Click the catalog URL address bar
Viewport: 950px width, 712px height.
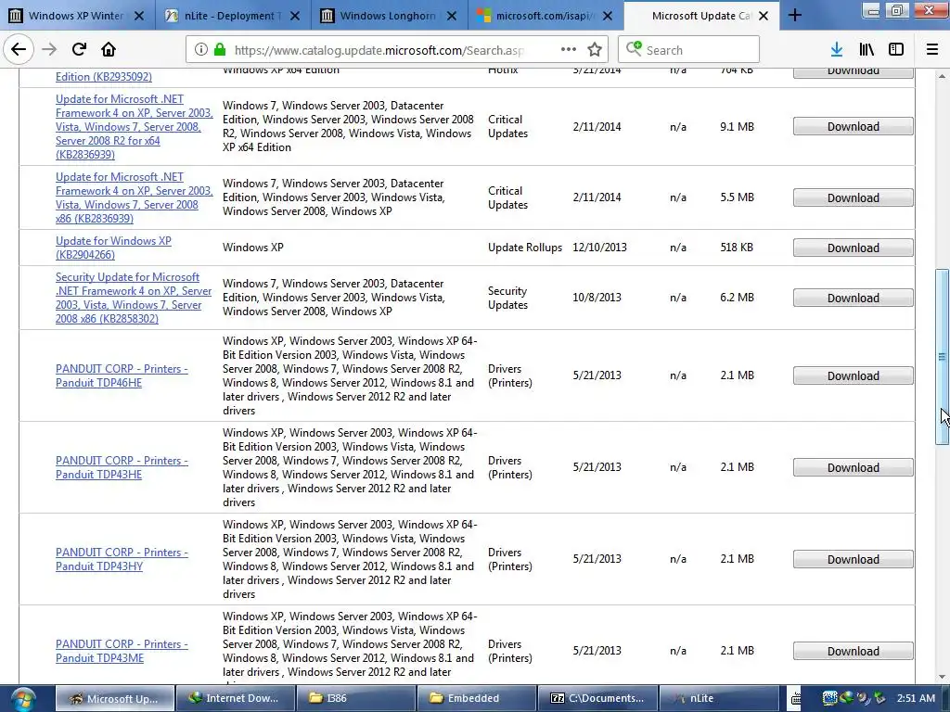tap(379, 50)
